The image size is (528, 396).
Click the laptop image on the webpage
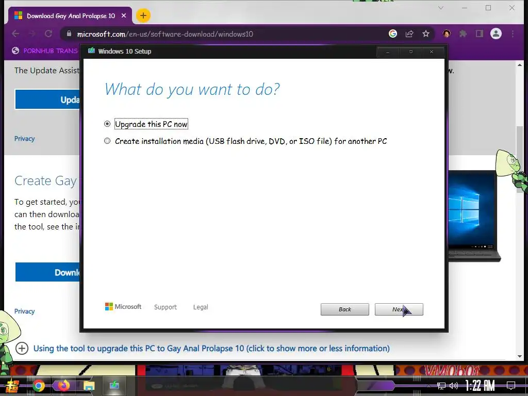pyautogui.click(x=474, y=216)
